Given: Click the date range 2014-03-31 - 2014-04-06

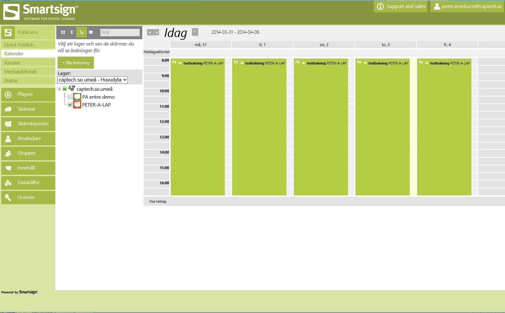Looking at the screenshot, I should click(235, 32).
